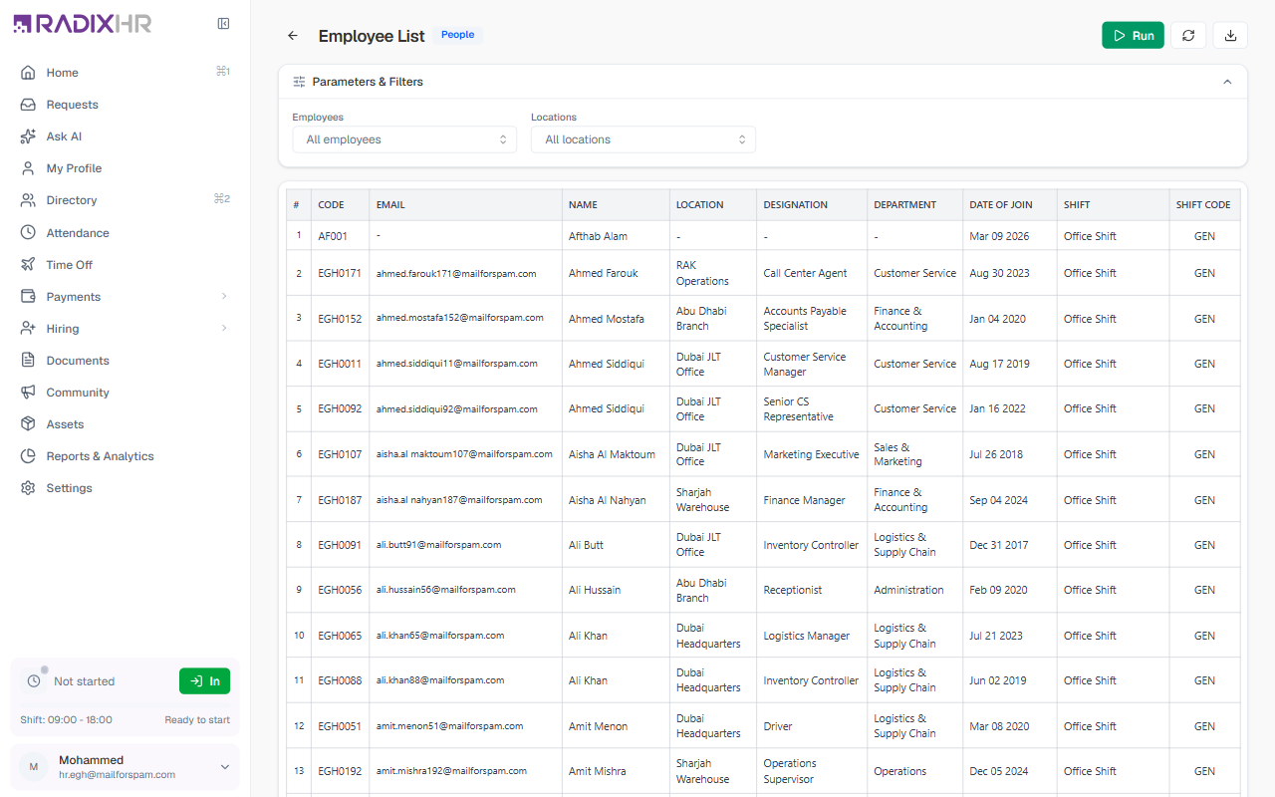Collapse the sidebar using the panel icon
Viewport: 1275px width, 797px height.
click(224, 24)
